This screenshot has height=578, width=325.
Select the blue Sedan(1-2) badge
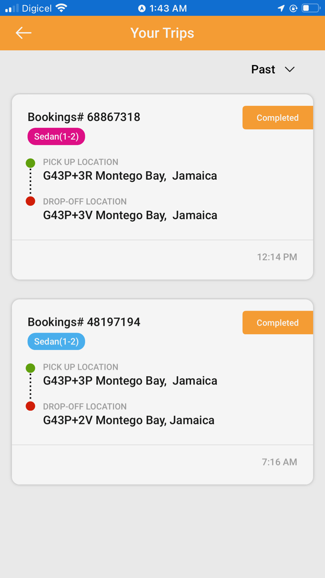pos(56,342)
